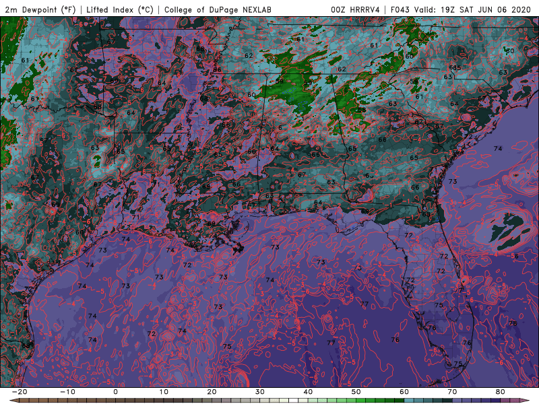Click the "30" color scale label
539x404 pixels.
[x=260, y=392]
